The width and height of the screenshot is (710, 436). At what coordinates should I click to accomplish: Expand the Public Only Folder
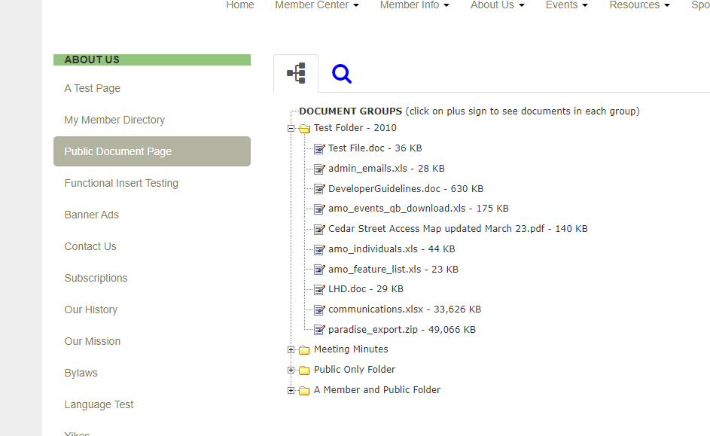coord(291,370)
